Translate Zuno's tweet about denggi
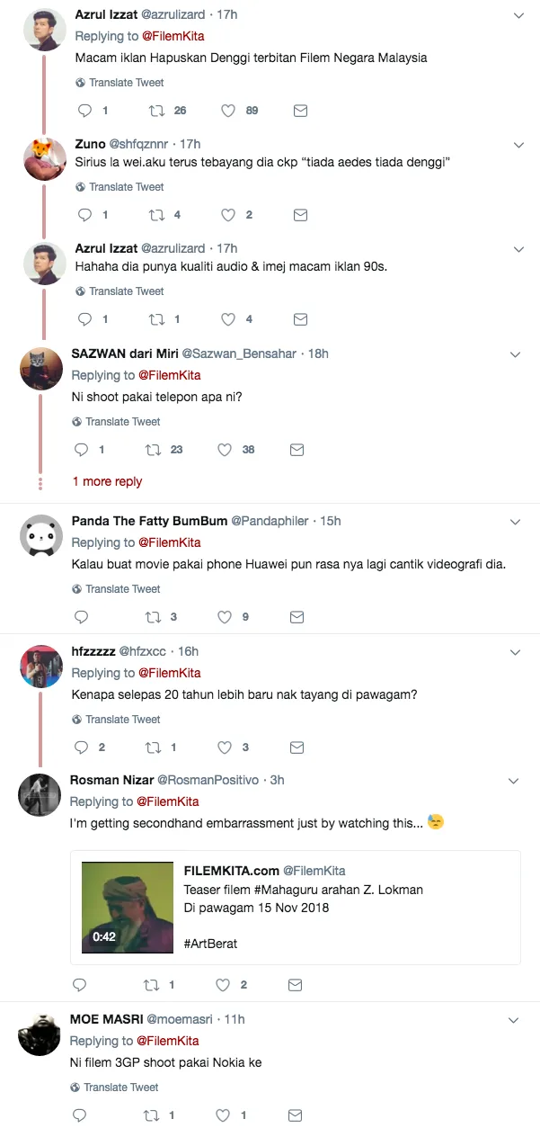The height and width of the screenshot is (1128, 540). click(x=127, y=187)
